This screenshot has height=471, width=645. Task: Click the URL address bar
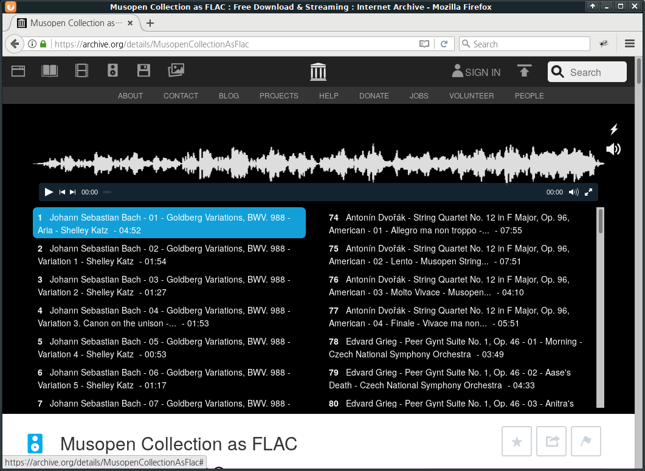click(235, 44)
